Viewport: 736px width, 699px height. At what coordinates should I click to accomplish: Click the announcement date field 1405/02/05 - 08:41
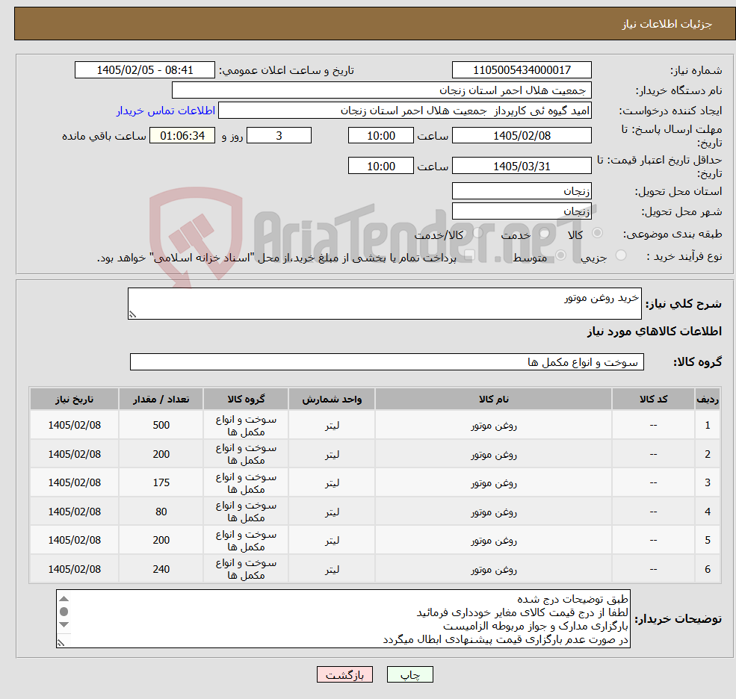click(144, 70)
